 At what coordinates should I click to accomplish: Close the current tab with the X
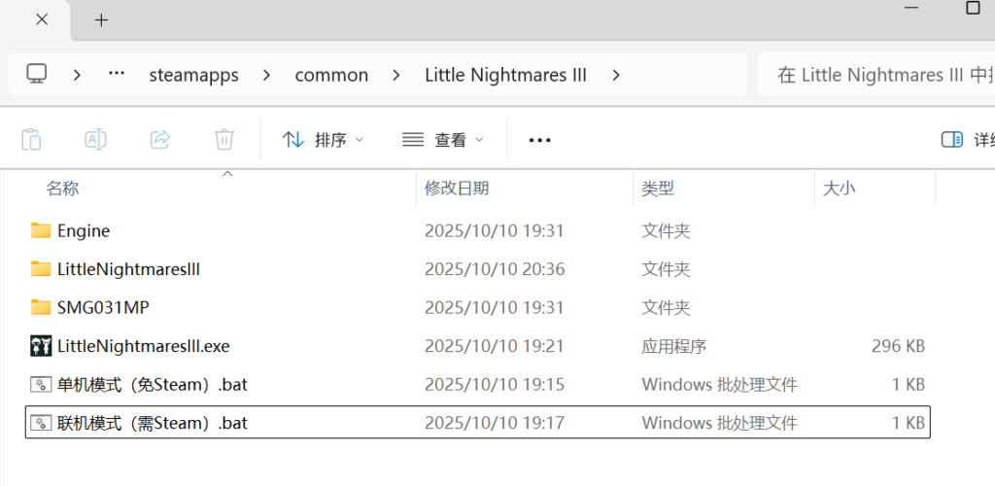point(41,19)
